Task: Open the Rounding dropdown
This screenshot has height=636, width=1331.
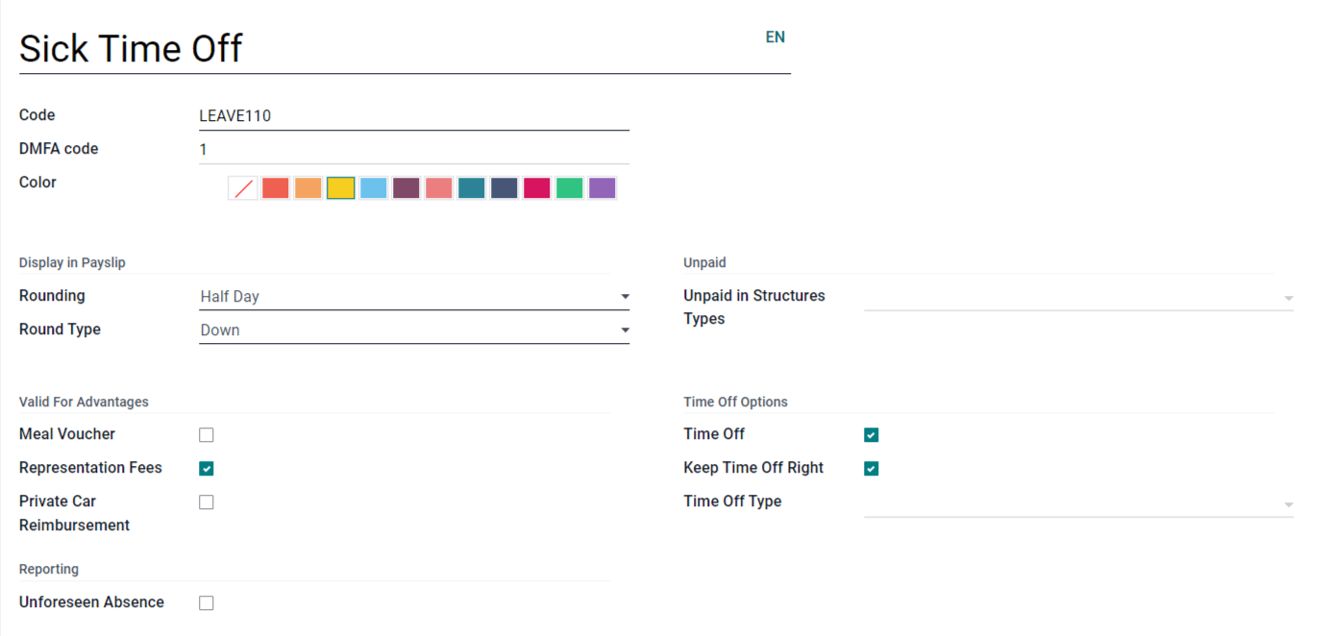Action: [625, 296]
